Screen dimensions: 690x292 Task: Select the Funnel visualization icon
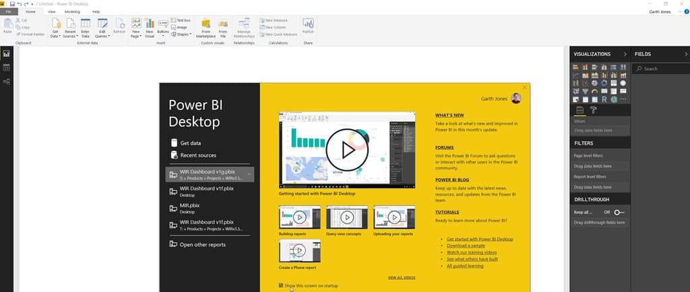pos(586,92)
